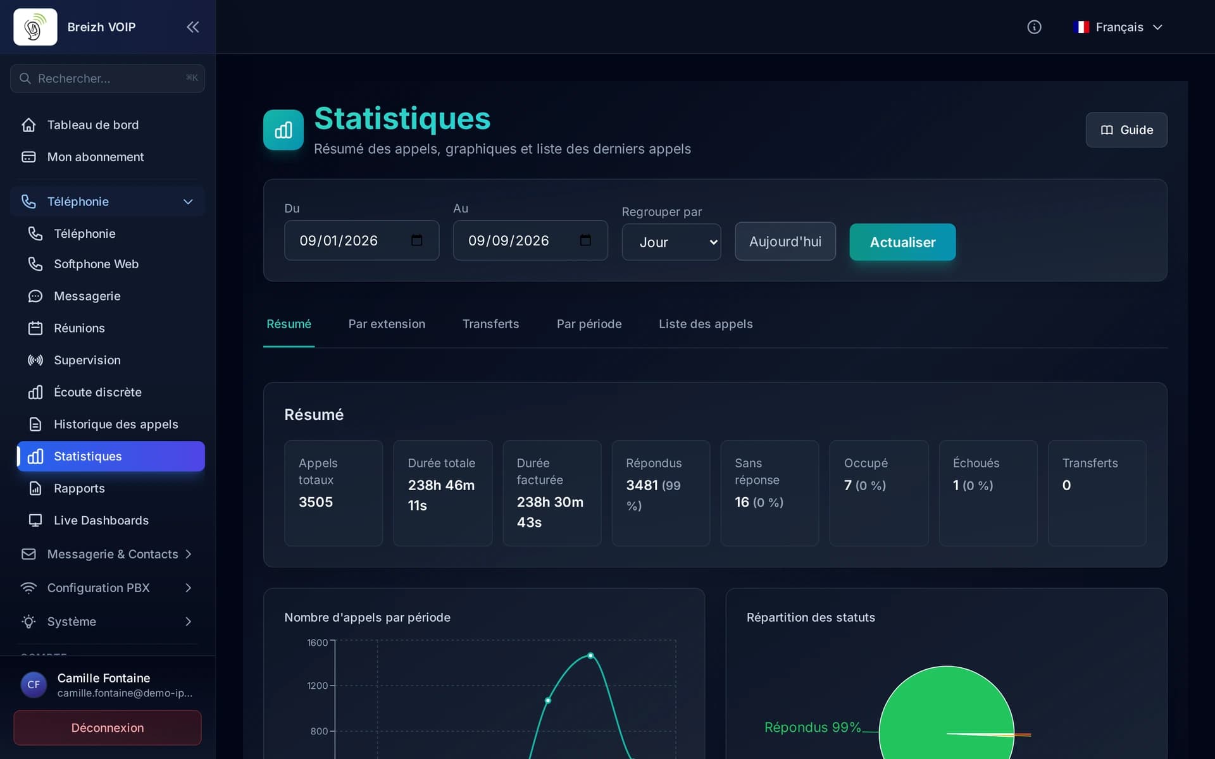Open the calendar picker for Du date
Viewport: 1215px width, 759px height.
(x=416, y=240)
